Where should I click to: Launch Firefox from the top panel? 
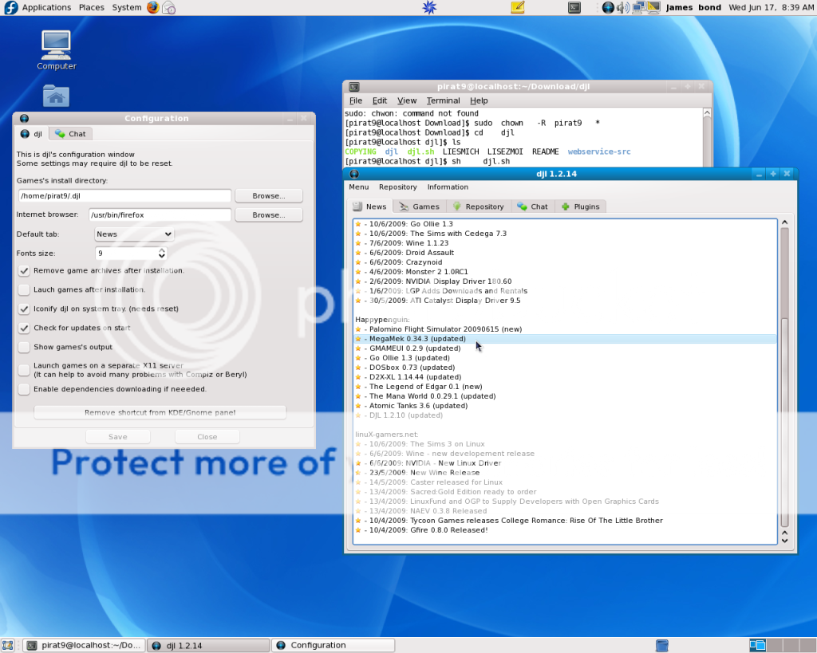(153, 7)
